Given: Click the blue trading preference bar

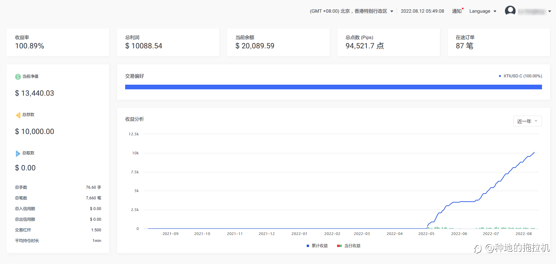Looking at the screenshot, I should [333, 87].
